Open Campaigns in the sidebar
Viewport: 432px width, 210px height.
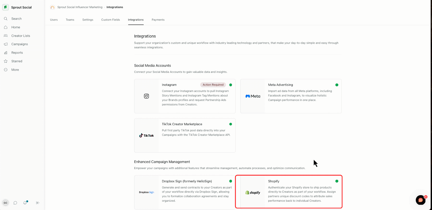(19, 44)
